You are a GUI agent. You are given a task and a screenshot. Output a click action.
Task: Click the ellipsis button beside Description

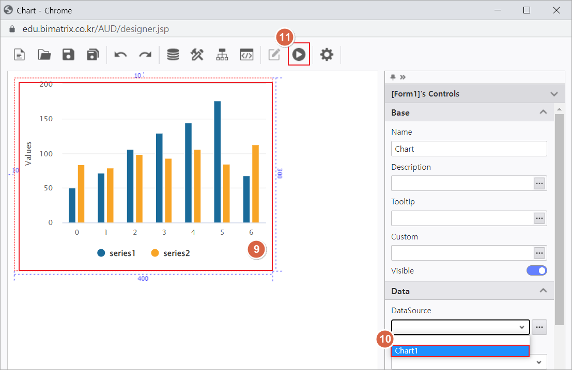[x=539, y=183]
